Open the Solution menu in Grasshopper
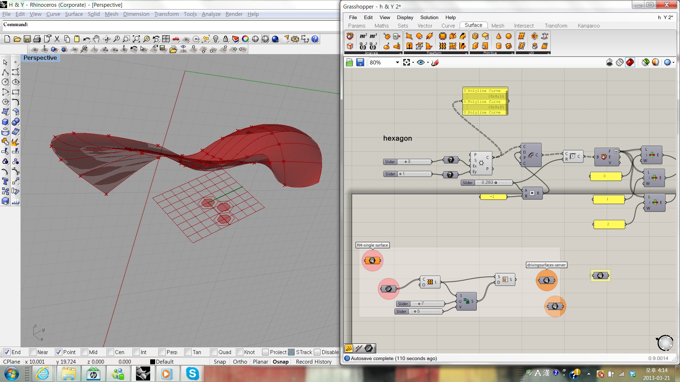The height and width of the screenshot is (382, 680). coord(429,17)
